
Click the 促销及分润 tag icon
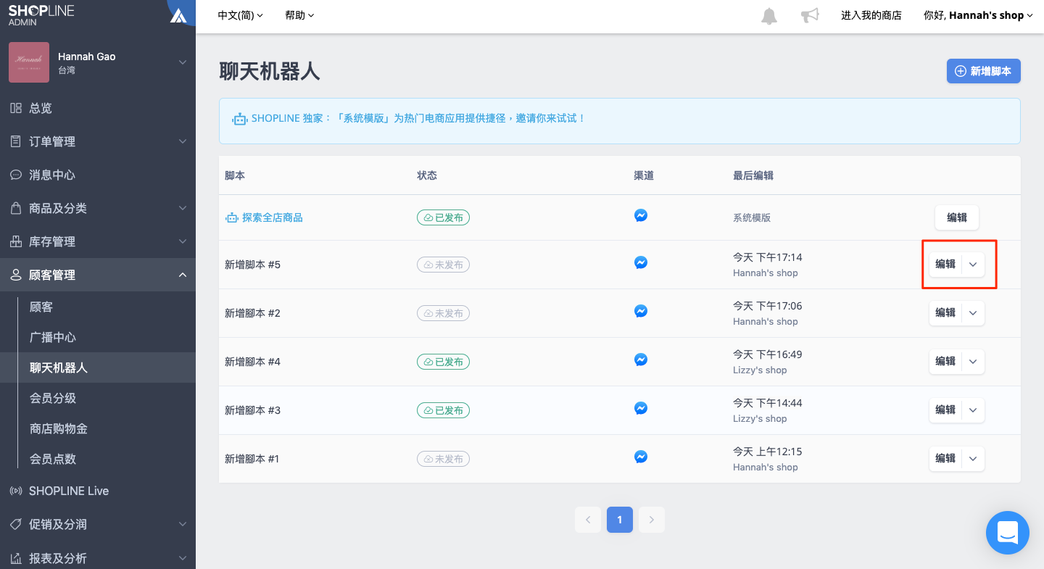click(15, 524)
